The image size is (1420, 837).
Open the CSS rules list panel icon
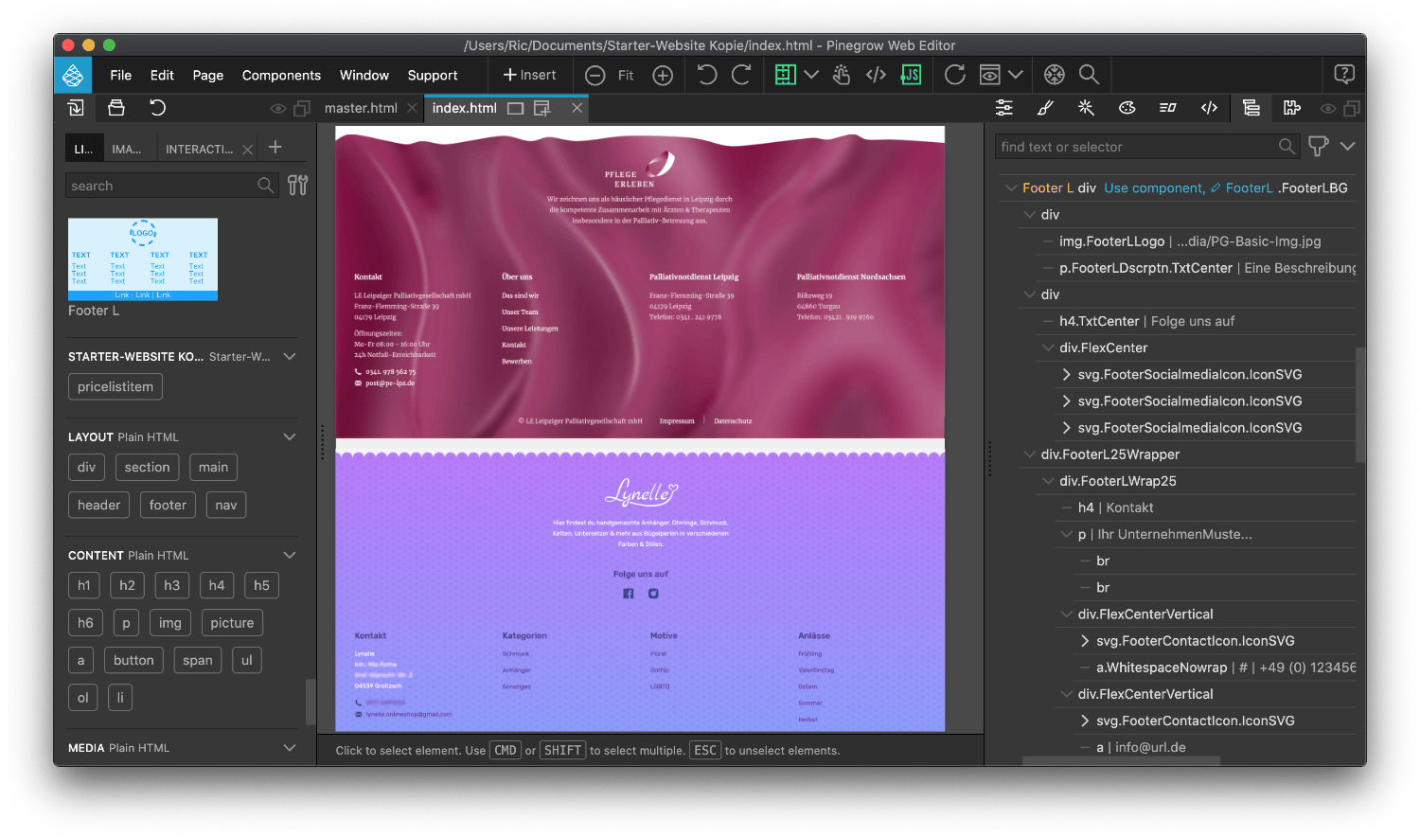click(x=1168, y=108)
